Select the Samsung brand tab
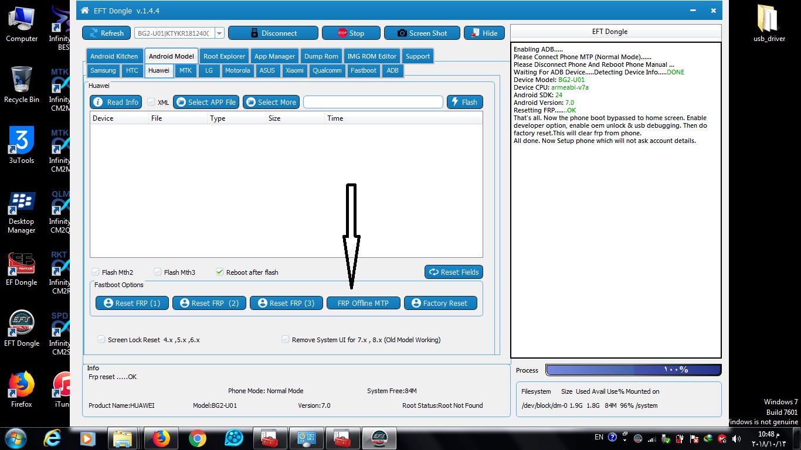The image size is (801, 450). (103, 70)
